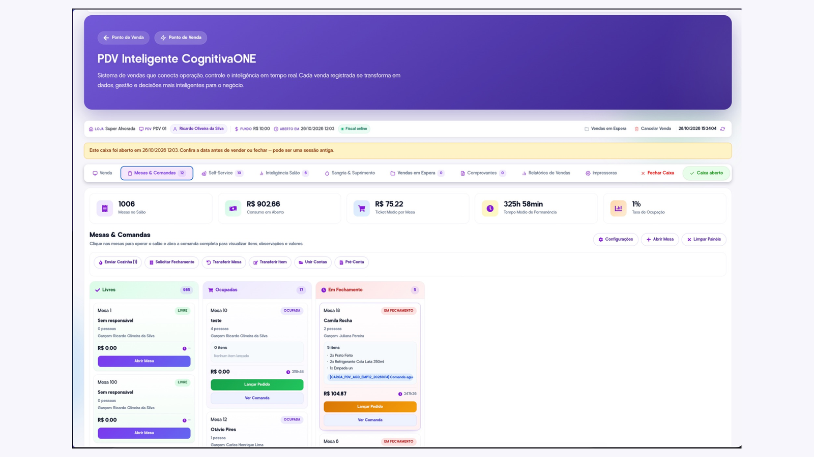This screenshot has width=814, height=457.
Task: Open the Sangria & Suprimento tab
Action: (350, 173)
